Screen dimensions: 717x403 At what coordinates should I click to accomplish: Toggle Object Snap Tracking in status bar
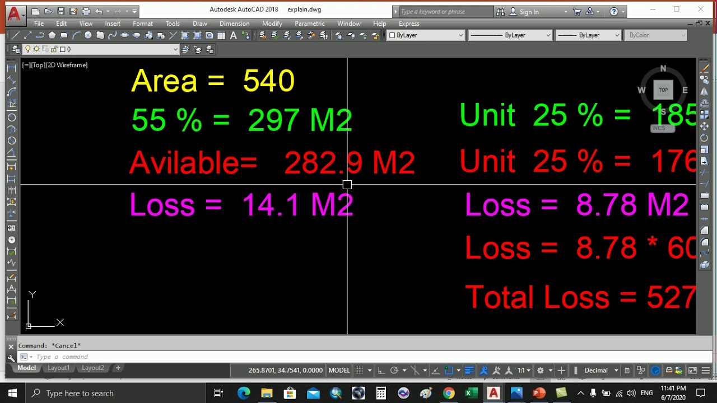(x=436, y=371)
